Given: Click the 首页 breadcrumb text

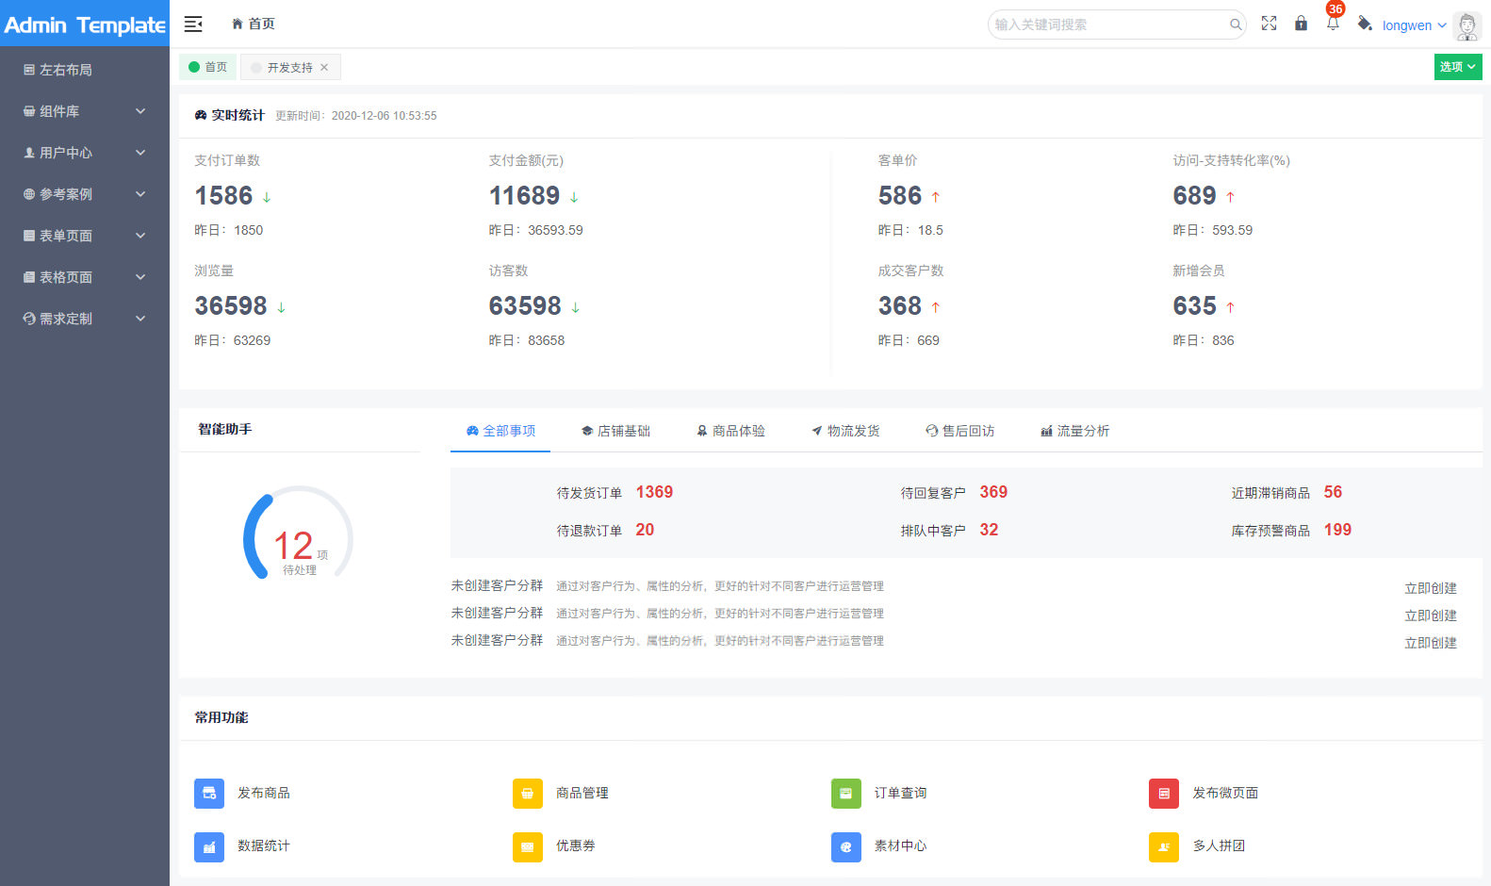Looking at the screenshot, I should 262,24.
